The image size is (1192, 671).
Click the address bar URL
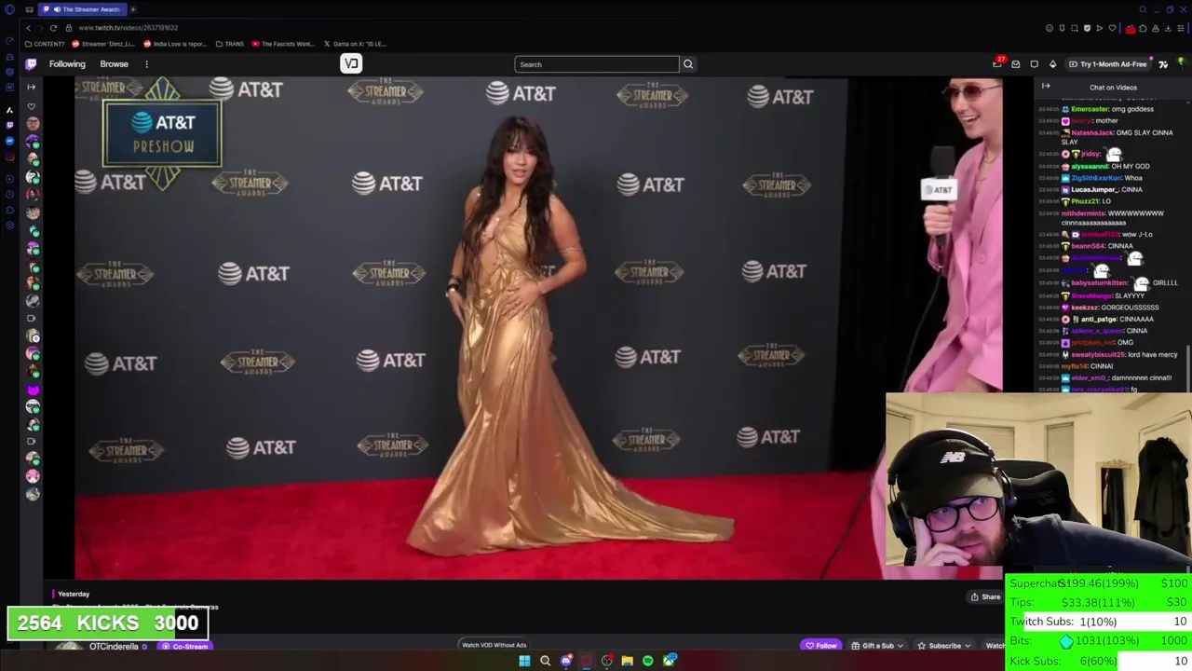(x=128, y=28)
